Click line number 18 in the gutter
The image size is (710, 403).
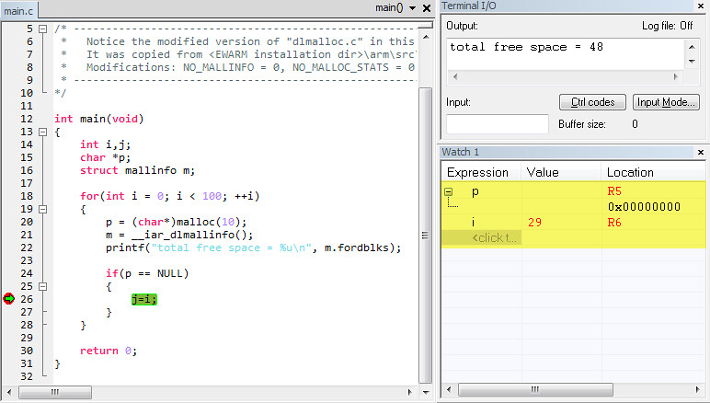coord(27,196)
